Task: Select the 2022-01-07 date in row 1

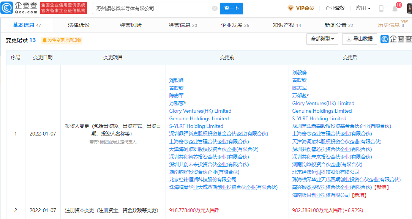Action: tap(43, 134)
